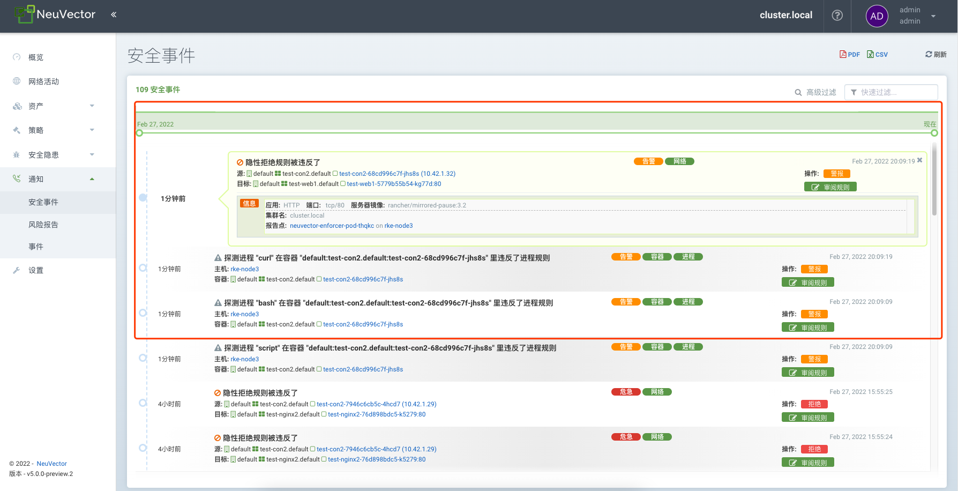Go to 网络活动 in the sidebar

(43, 81)
